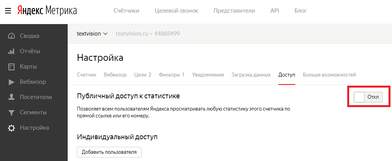Viewport: 392px width, 161px height.
Task: Open the hamburger menu icon
Action: point(8,11)
